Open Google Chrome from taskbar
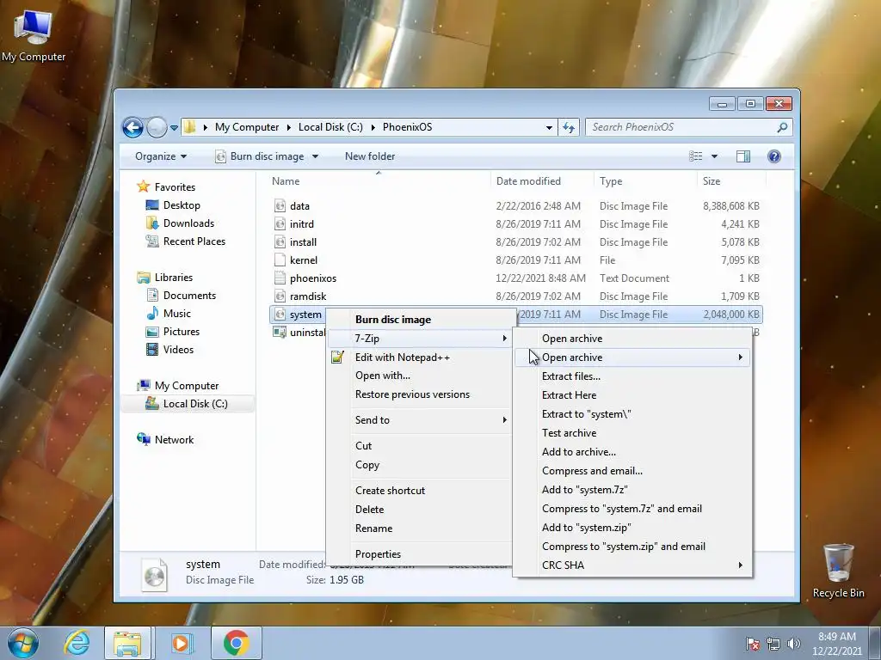 click(x=236, y=643)
